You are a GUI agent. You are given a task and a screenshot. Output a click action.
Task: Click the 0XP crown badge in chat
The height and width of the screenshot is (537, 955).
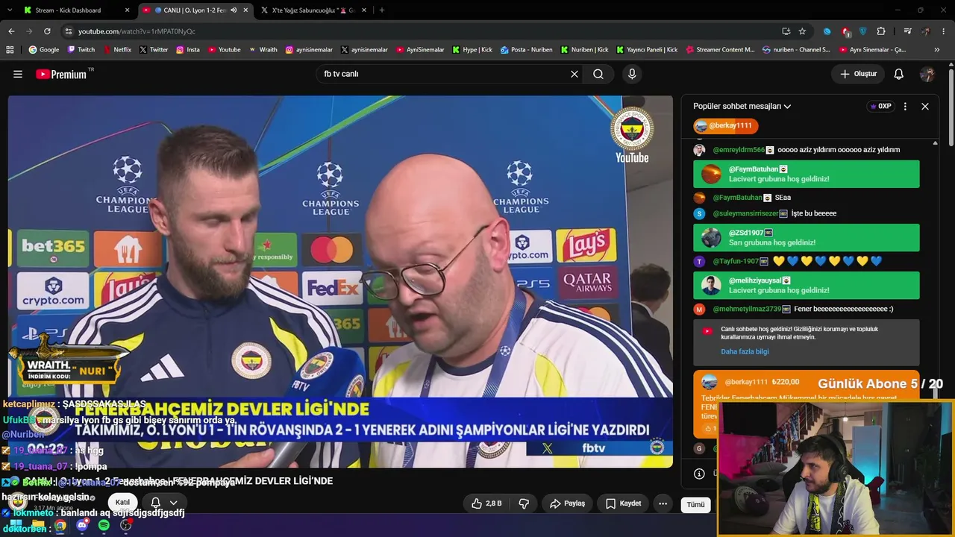(880, 106)
